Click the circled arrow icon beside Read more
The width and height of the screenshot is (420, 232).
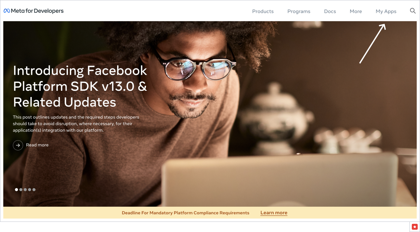pos(18,145)
